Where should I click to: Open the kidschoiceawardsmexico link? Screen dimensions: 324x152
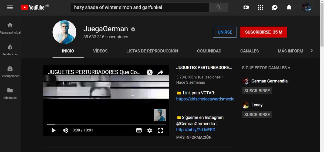[x=205, y=99]
